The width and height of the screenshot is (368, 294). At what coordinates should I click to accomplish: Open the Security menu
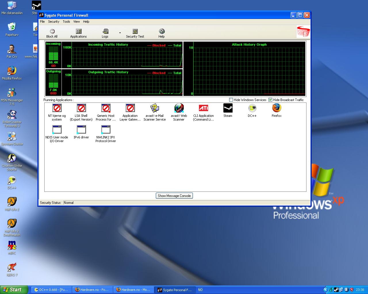click(53, 22)
